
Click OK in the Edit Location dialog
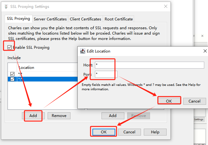(169, 101)
